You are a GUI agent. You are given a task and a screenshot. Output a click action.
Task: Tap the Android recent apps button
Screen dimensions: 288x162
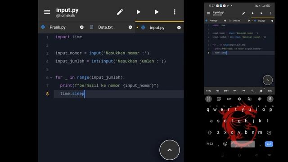[222, 155]
